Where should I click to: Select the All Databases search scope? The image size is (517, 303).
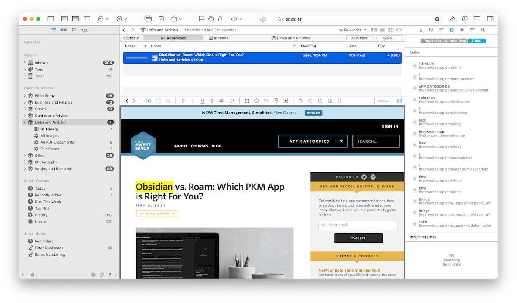click(173, 38)
